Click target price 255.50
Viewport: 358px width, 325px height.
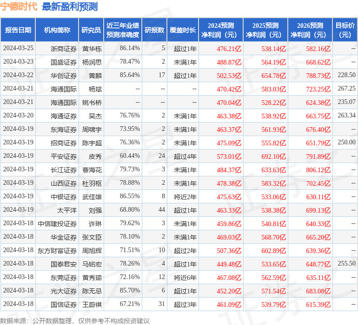click(x=346, y=263)
